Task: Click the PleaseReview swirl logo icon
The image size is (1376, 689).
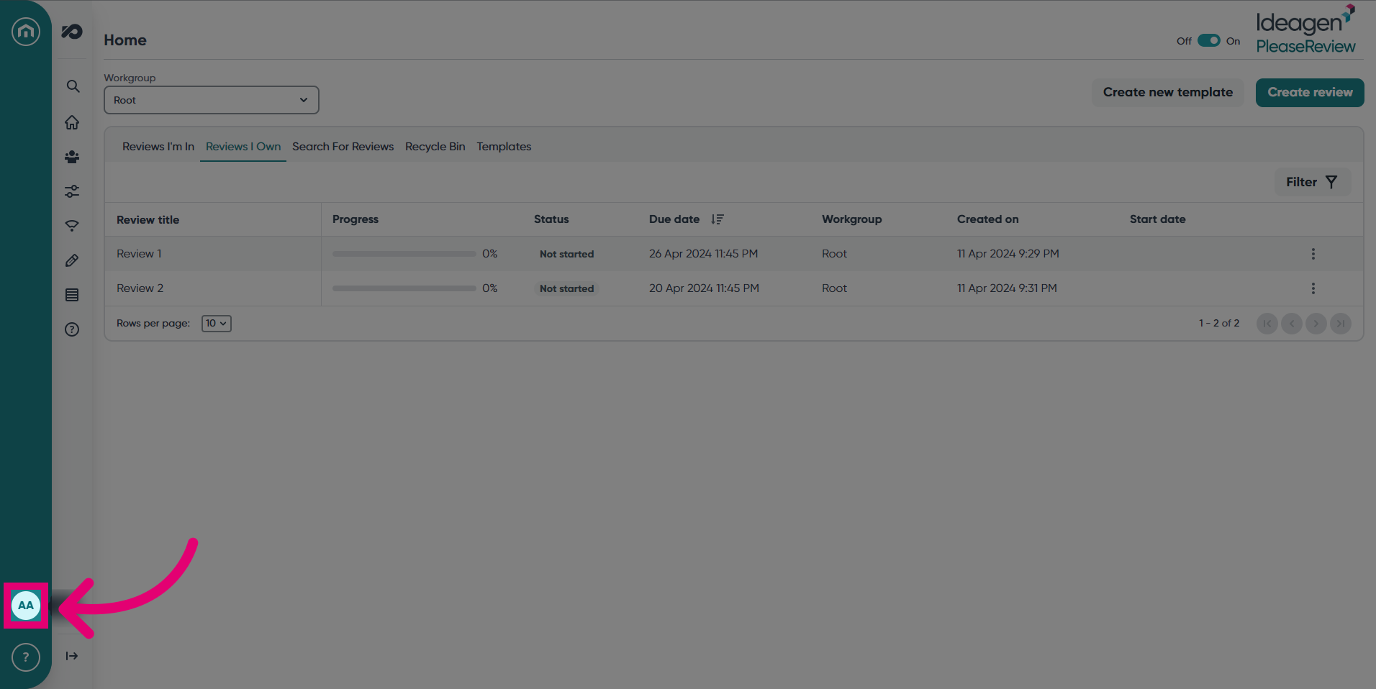Action: click(72, 32)
